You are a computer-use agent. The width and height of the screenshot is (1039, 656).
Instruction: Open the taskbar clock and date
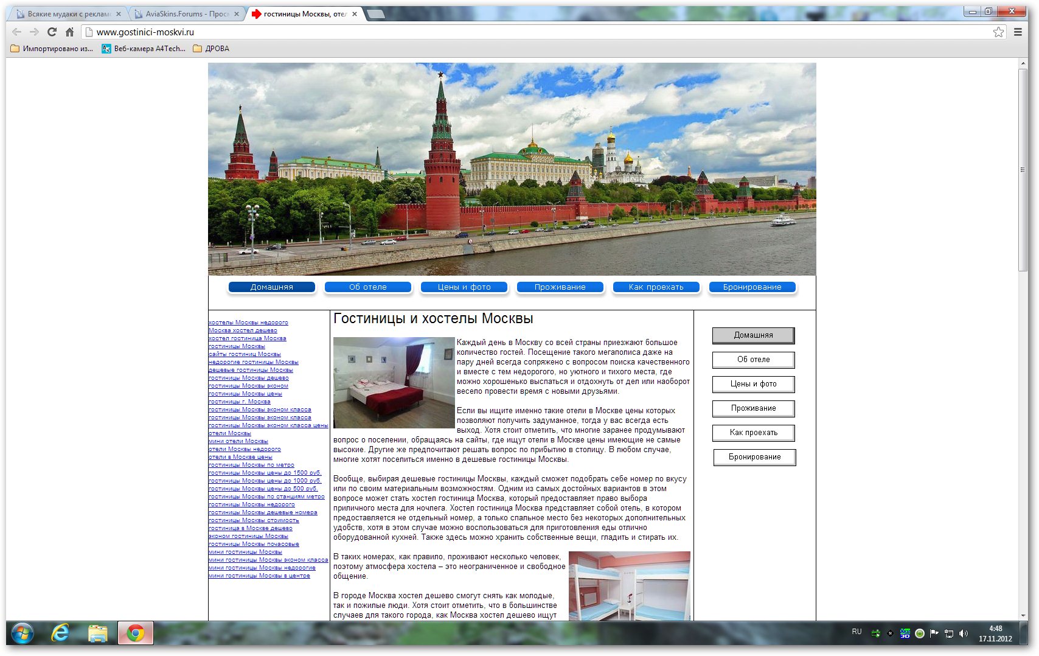coord(995,633)
